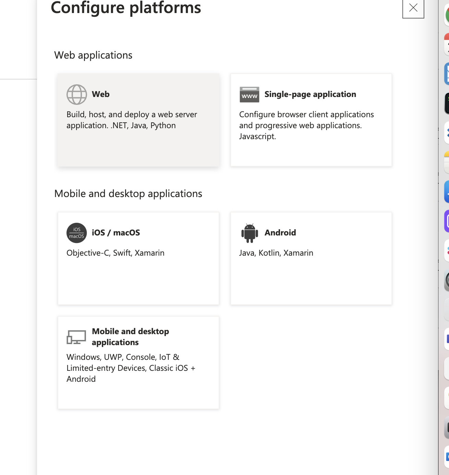Click the 'Objective-C, Swift, Xamarin' text
The image size is (449, 475).
(x=115, y=253)
